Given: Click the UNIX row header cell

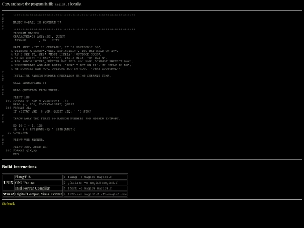Looking at the screenshot, I should point(8,182).
